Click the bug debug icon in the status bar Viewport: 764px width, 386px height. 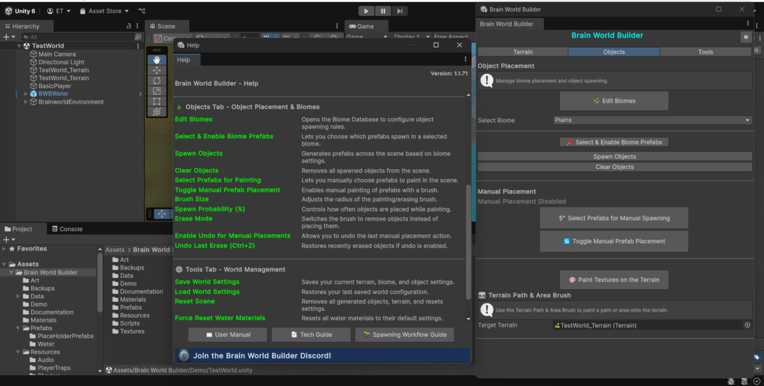pos(731,381)
